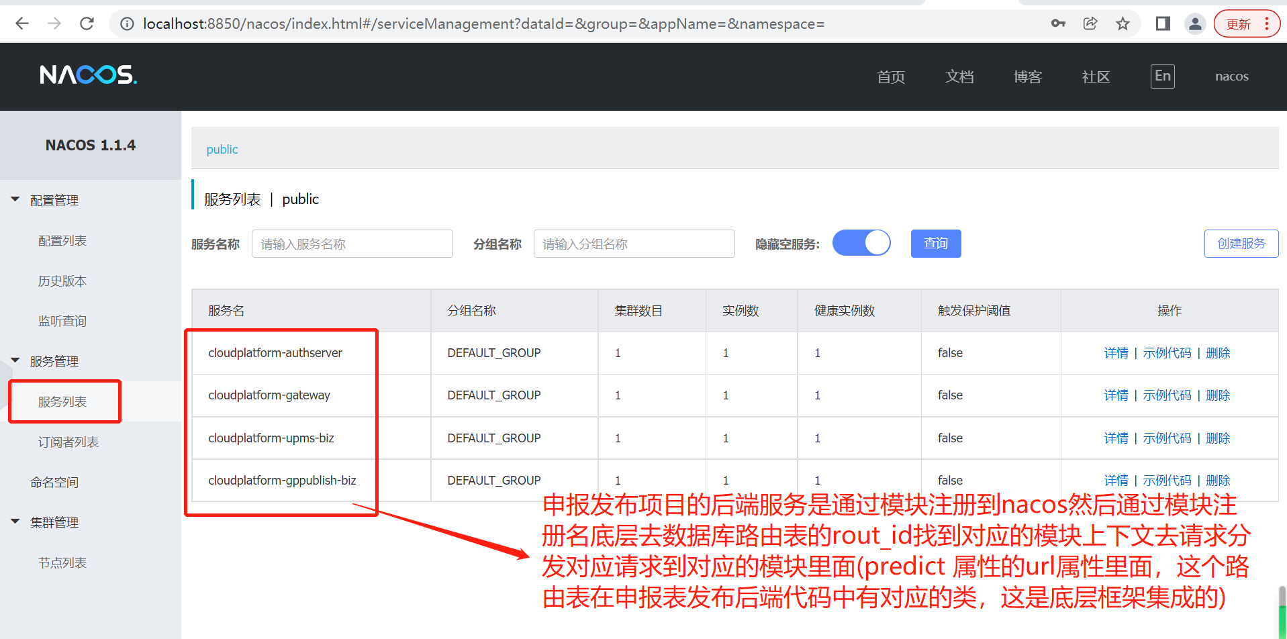Focus the 分组名称 input field
The image size is (1287, 639).
pyautogui.click(x=634, y=244)
